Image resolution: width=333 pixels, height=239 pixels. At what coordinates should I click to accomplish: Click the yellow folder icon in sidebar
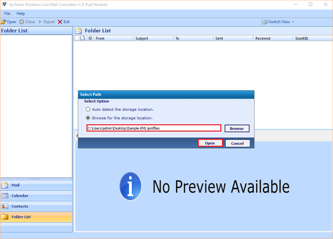pyautogui.click(x=5, y=217)
